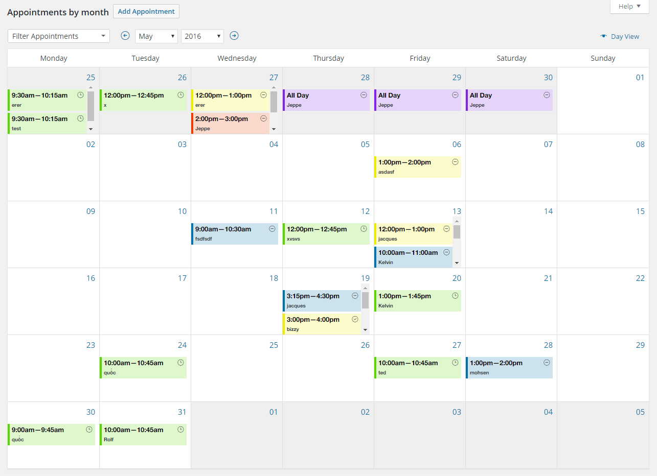
Task: Click the Day View icon
Action: [603, 36]
